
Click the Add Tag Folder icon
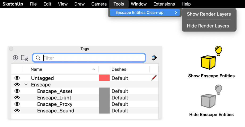[24, 58]
